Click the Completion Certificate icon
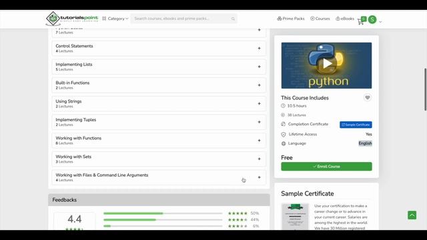 click(283, 124)
